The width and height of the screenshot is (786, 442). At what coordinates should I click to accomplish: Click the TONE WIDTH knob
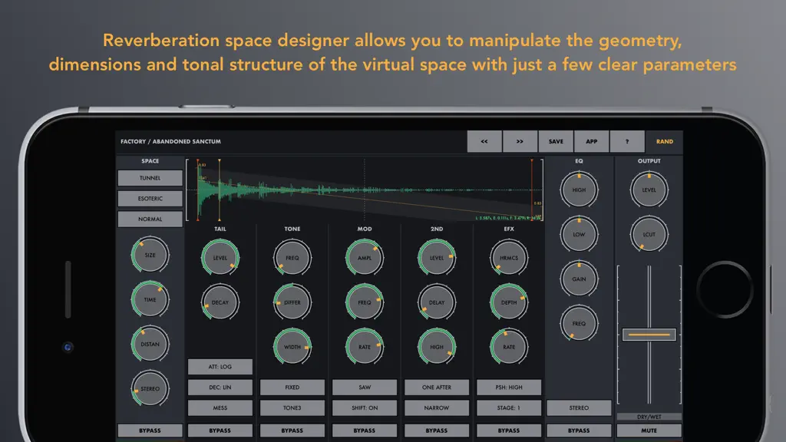(292, 347)
